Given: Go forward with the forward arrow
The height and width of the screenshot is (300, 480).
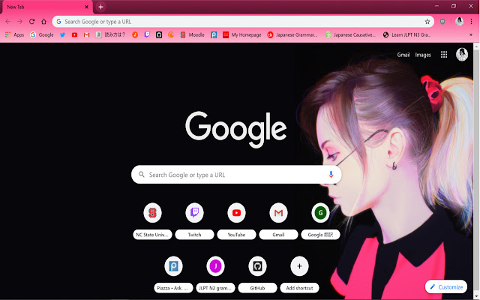Looking at the screenshot, I should click(20, 22).
